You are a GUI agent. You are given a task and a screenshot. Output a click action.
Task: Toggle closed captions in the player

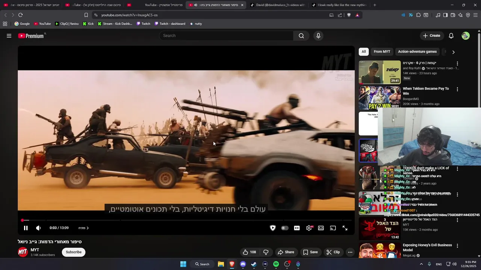(x=297, y=228)
